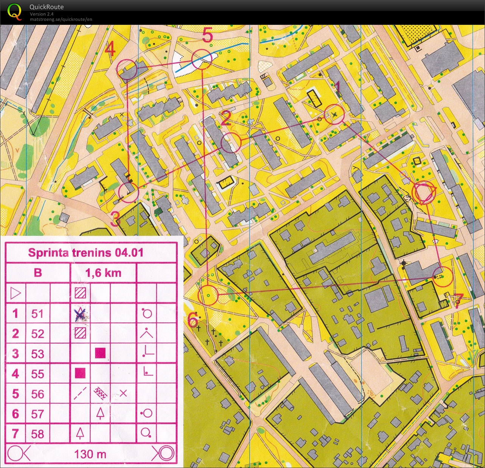Select the code 56 cell in row 5
This screenshot has height=468, width=485.
click(38, 394)
